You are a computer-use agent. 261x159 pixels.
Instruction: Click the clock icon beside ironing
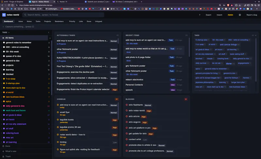[x=58, y=142]
